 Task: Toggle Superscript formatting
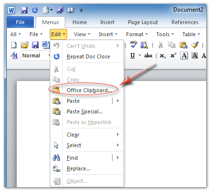point(173,55)
